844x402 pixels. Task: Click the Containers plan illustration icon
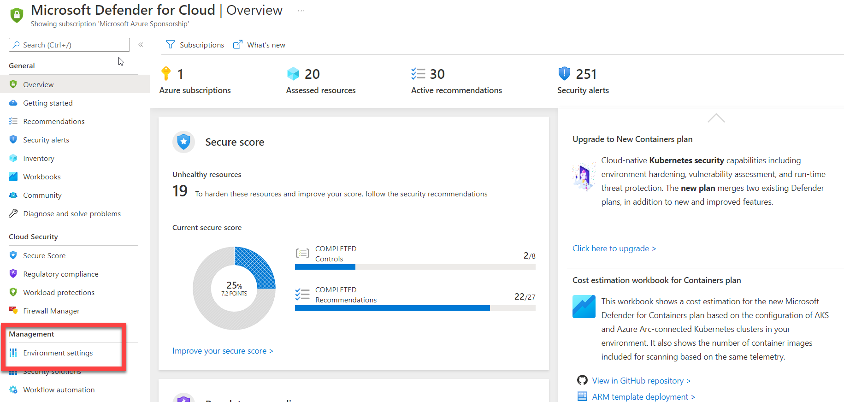tap(584, 176)
